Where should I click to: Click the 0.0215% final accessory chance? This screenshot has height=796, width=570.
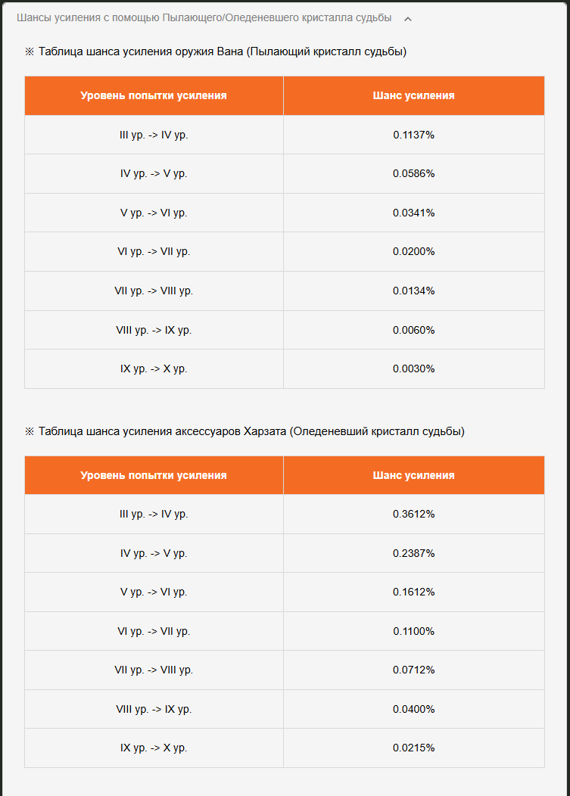tap(413, 748)
